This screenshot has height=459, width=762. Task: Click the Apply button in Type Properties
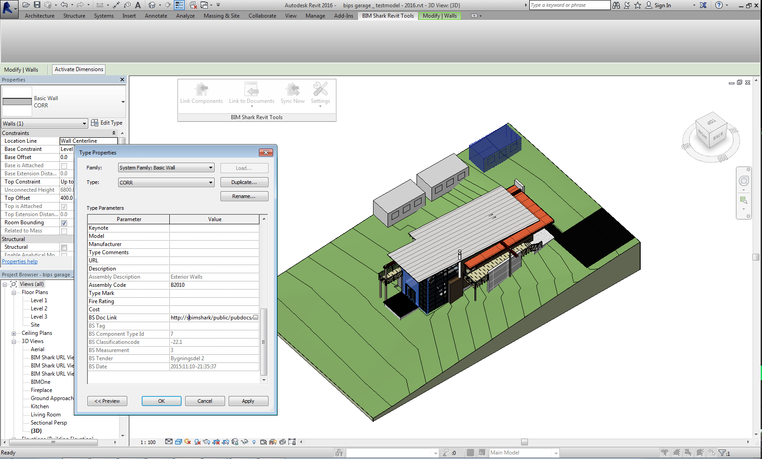pos(248,401)
